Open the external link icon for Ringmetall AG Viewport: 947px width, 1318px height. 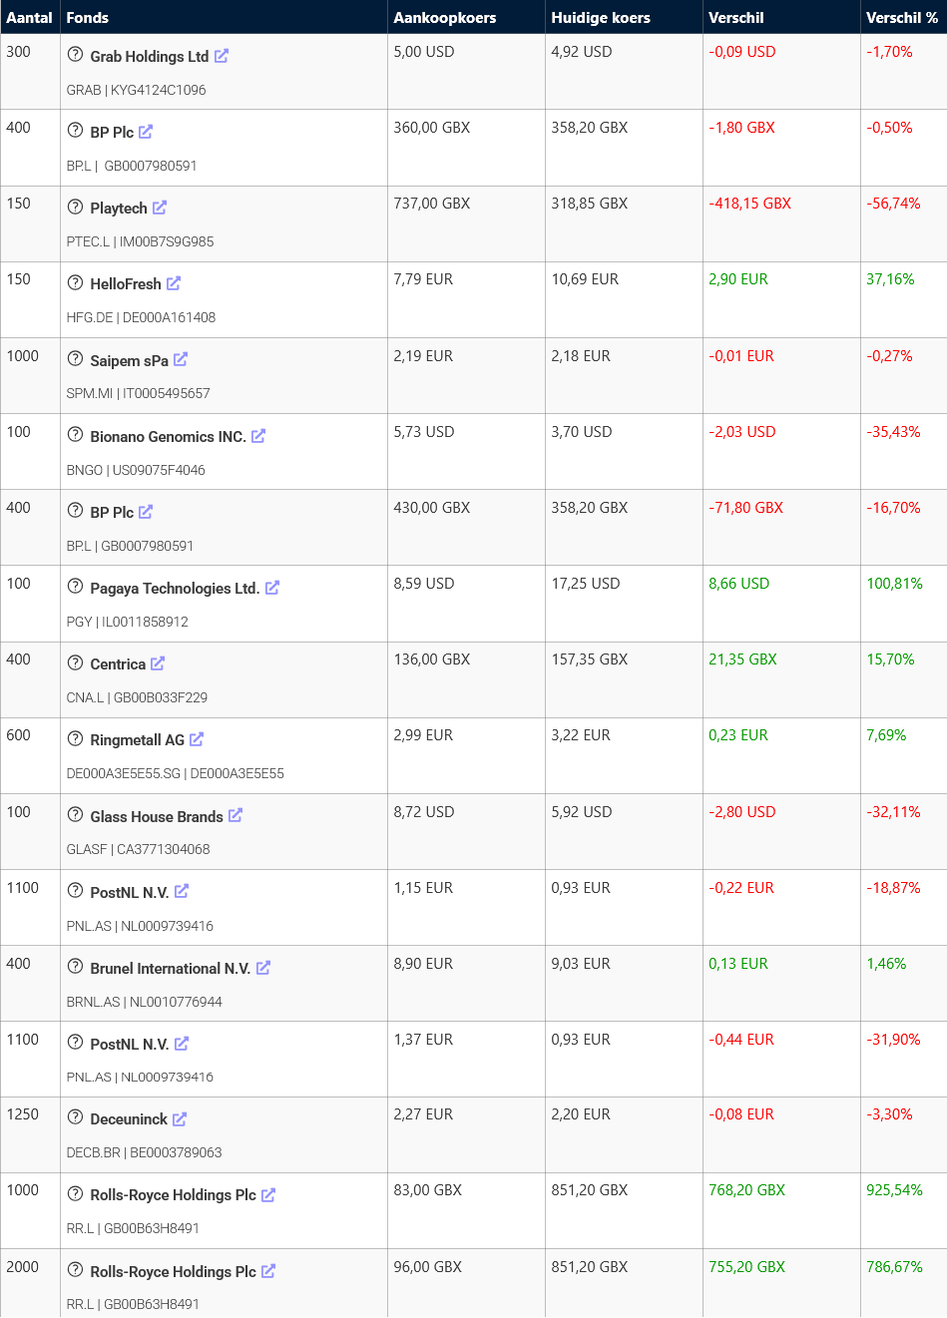pyautogui.click(x=197, y=739)
